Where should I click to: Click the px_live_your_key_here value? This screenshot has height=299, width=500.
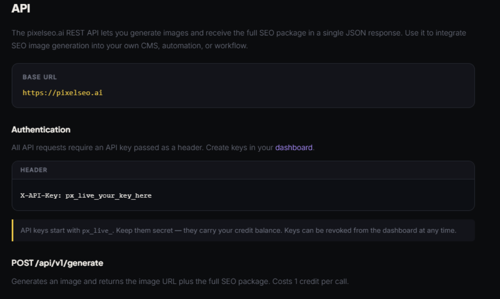[x=108, y=196]
